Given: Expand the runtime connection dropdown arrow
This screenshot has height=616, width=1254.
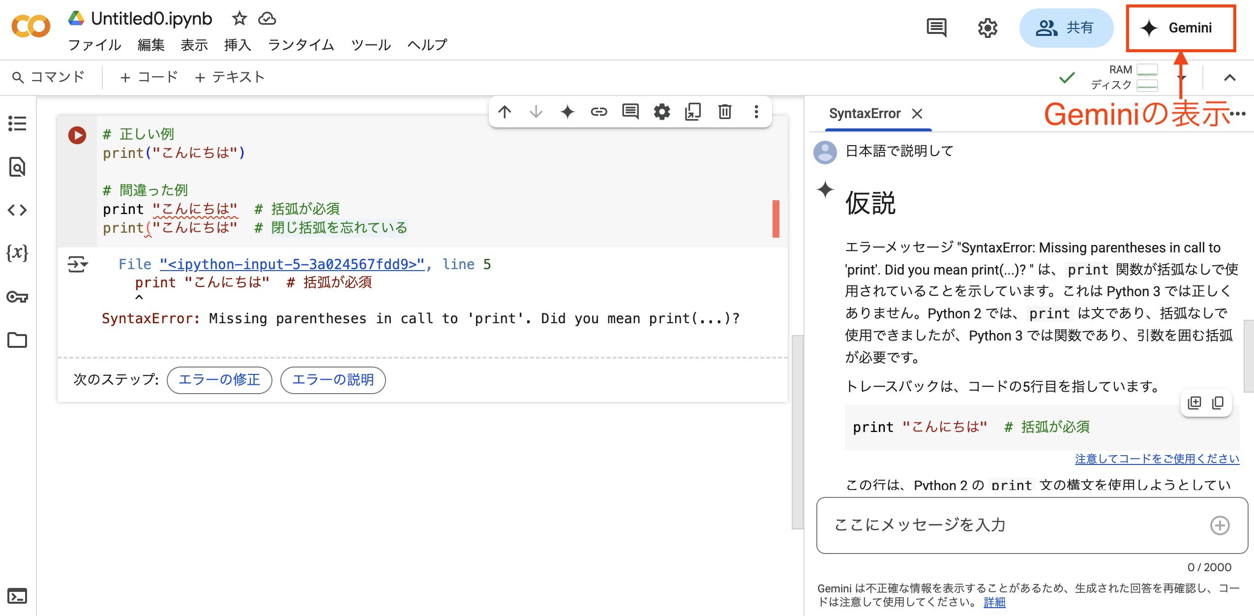Looking at the screenshot, I should coord(1181,78).
